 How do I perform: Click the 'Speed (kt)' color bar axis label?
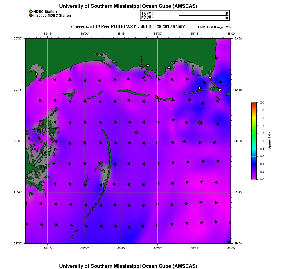click(269, 141)
